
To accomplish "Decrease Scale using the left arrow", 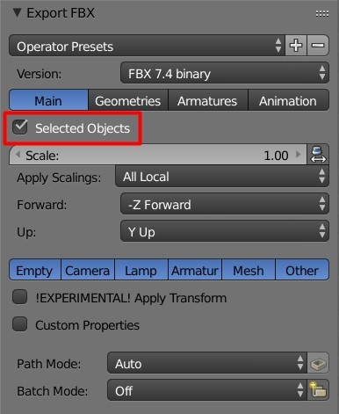I will pos(18,155).
